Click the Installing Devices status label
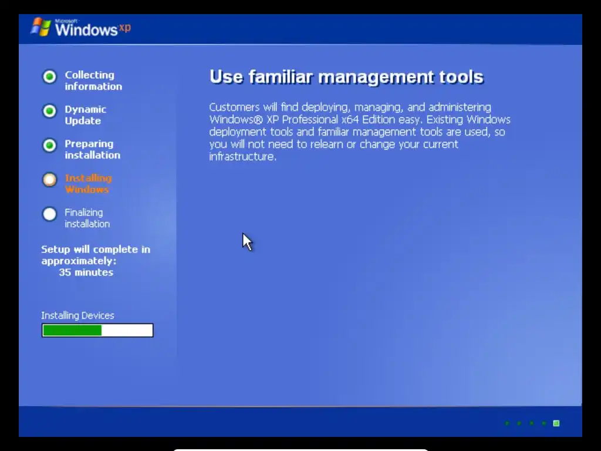601x451 pixels. (x=78, y=315)
